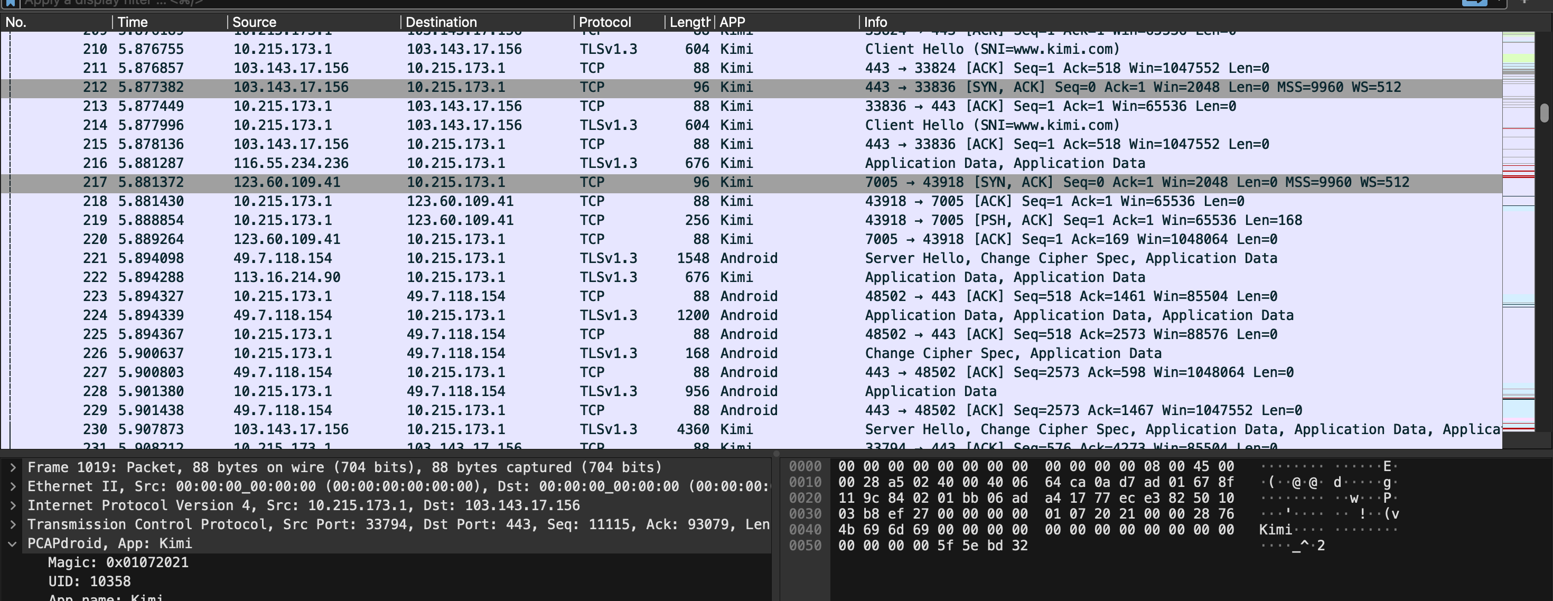Expand the Ethernet II tree node
The image size is (1553, 601).
click(13, 486)
